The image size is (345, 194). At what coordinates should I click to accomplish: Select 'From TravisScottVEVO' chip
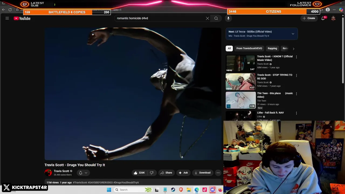[x=249, y=48]
